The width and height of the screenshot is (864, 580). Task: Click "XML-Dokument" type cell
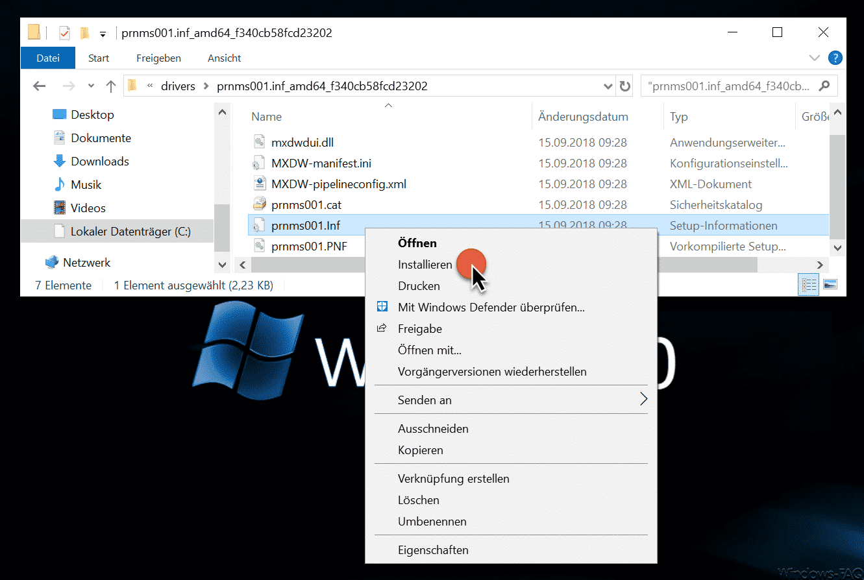711,184
